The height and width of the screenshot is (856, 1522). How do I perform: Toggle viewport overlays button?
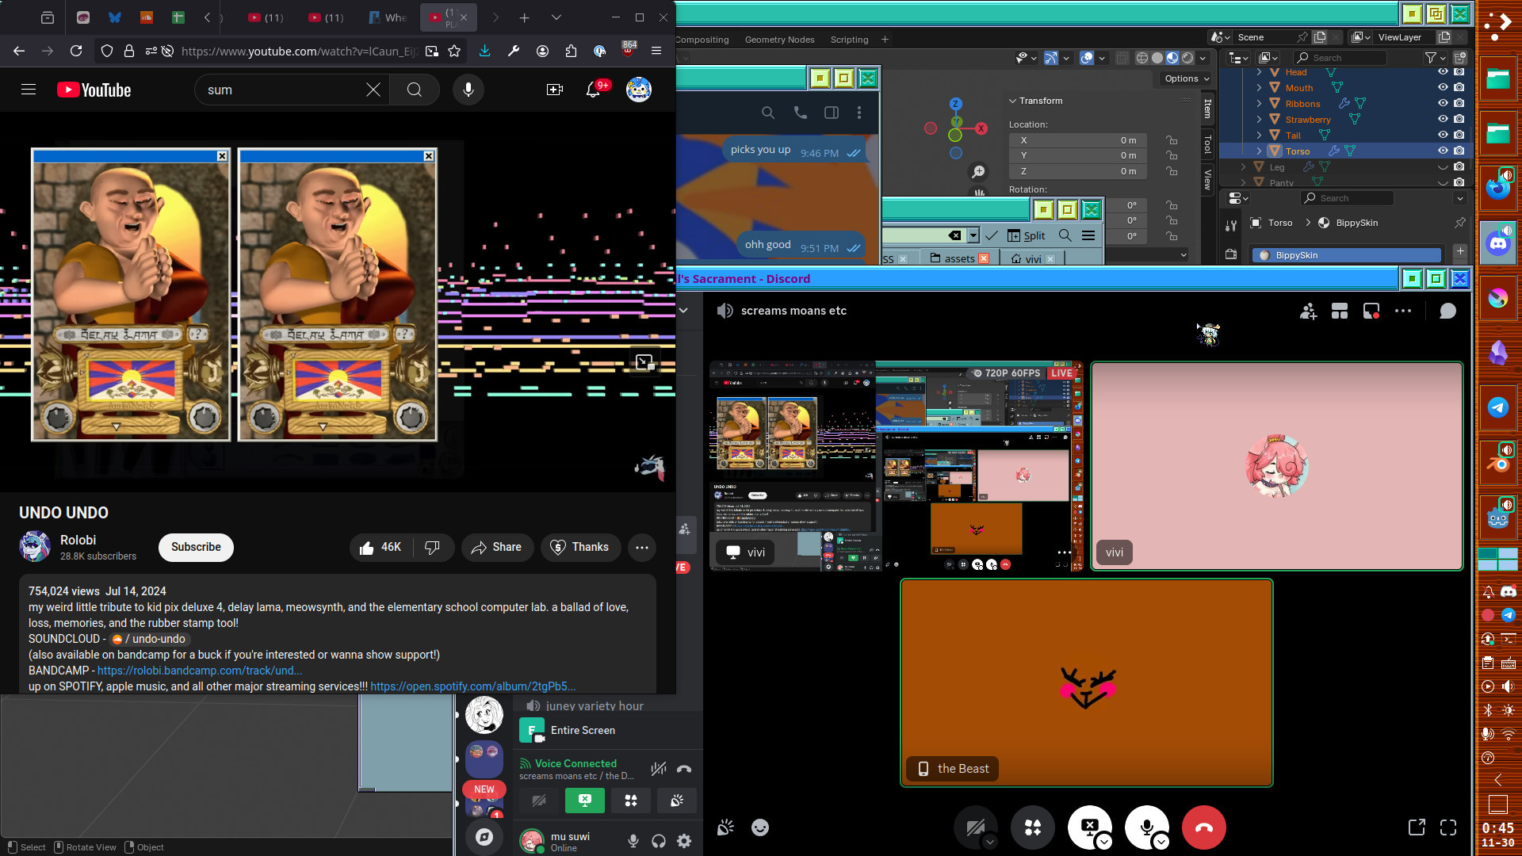tap(1087, 58)
